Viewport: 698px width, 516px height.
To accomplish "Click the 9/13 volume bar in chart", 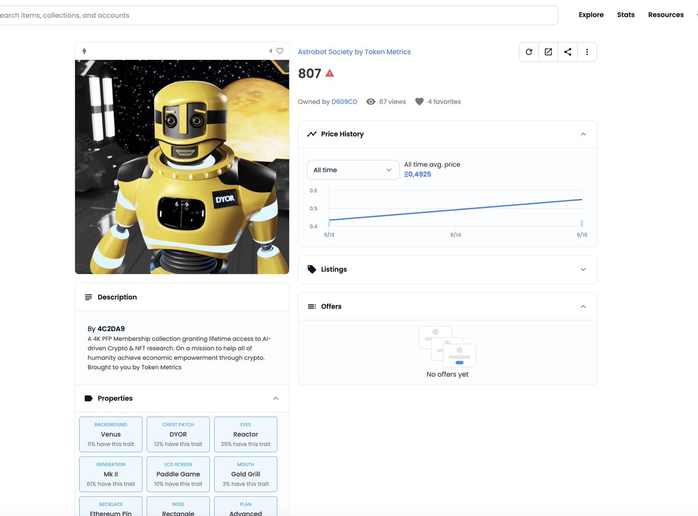I will pyautogui.click(x=329, y=223).
